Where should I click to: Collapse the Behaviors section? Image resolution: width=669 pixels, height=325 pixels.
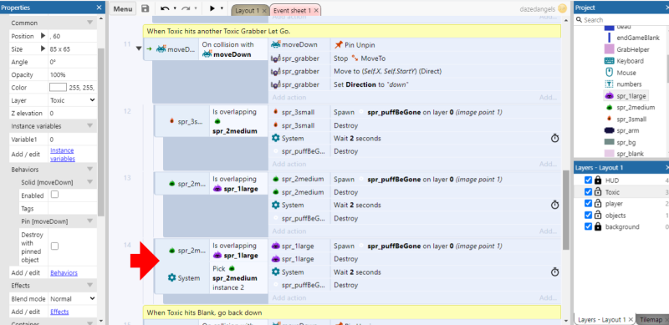click(x=90, y=170)
